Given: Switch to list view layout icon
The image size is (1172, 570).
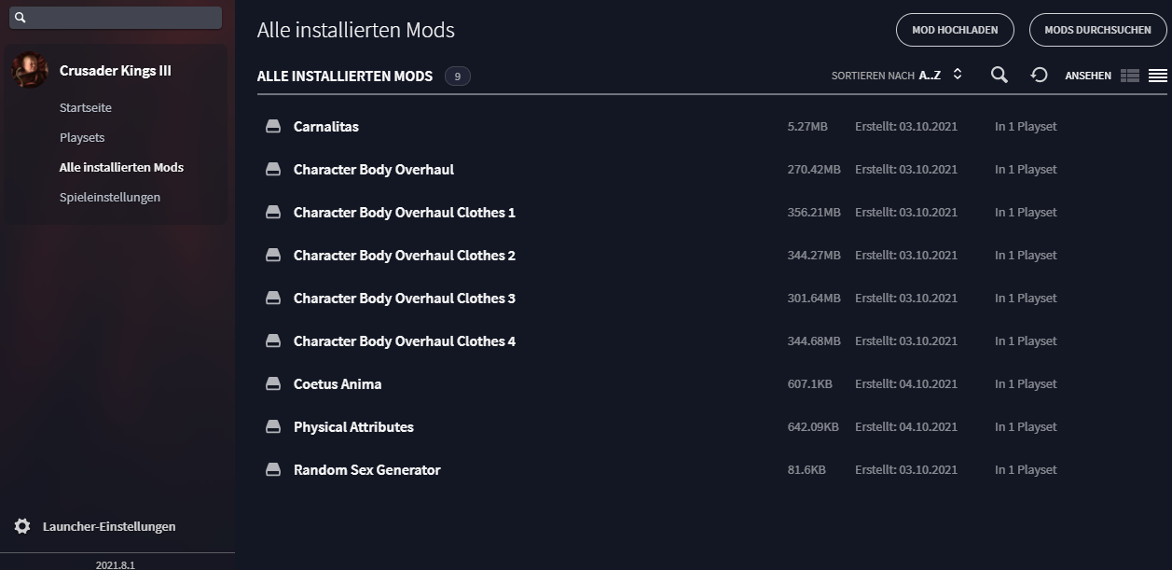Looking at the screenshot, I should [x=1158, y=76].
